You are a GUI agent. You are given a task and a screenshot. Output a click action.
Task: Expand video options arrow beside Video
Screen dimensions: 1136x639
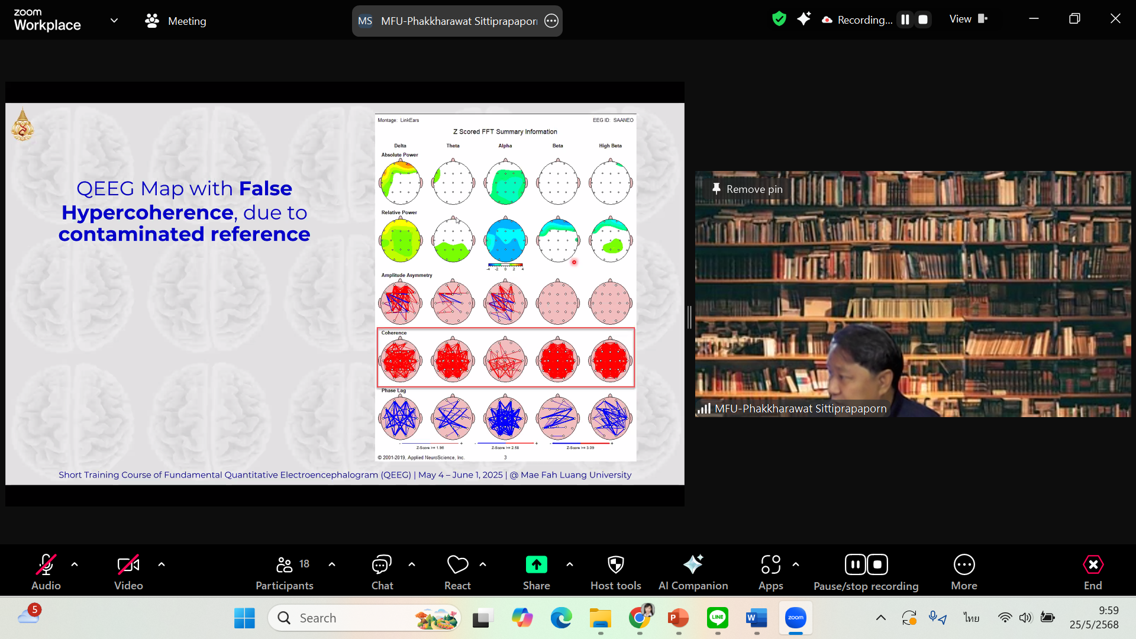(x=162, y=564)
